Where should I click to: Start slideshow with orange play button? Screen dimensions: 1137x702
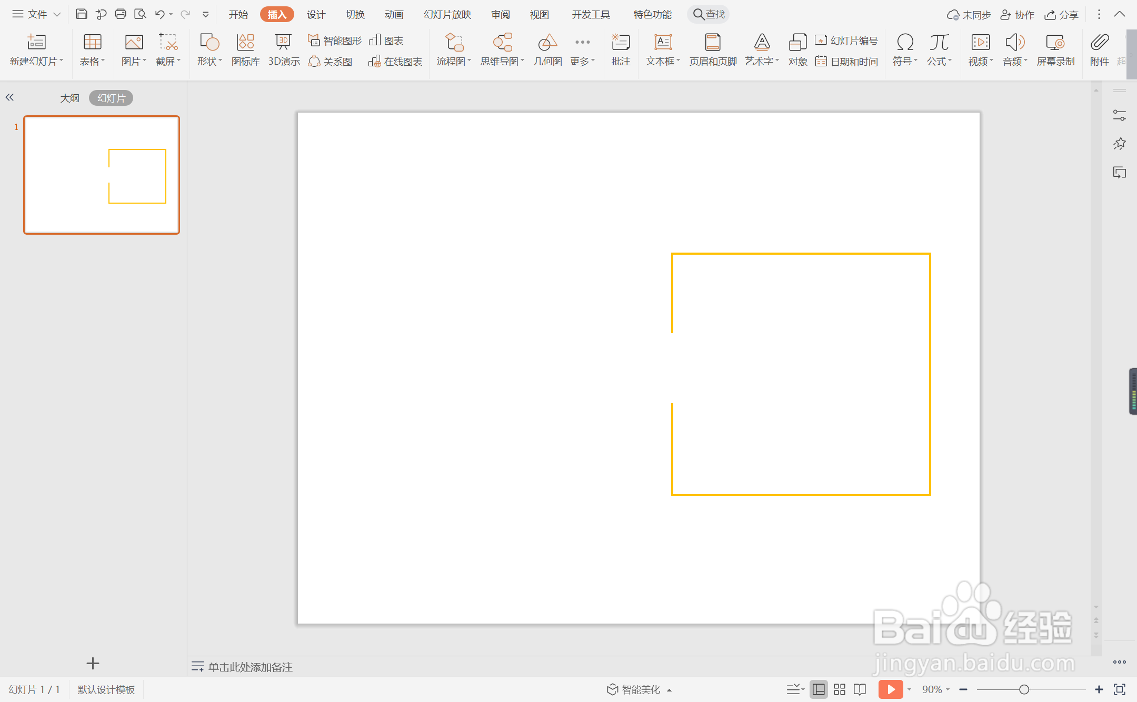pyautogui.click(x=890, y=689)
